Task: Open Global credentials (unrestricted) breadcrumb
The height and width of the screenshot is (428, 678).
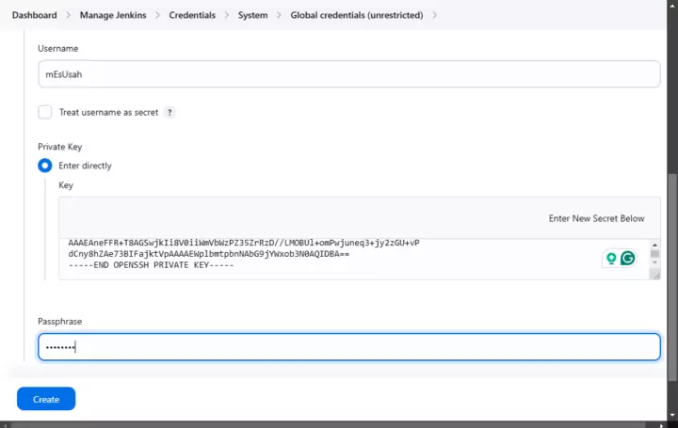Action: tap(357, 15)
